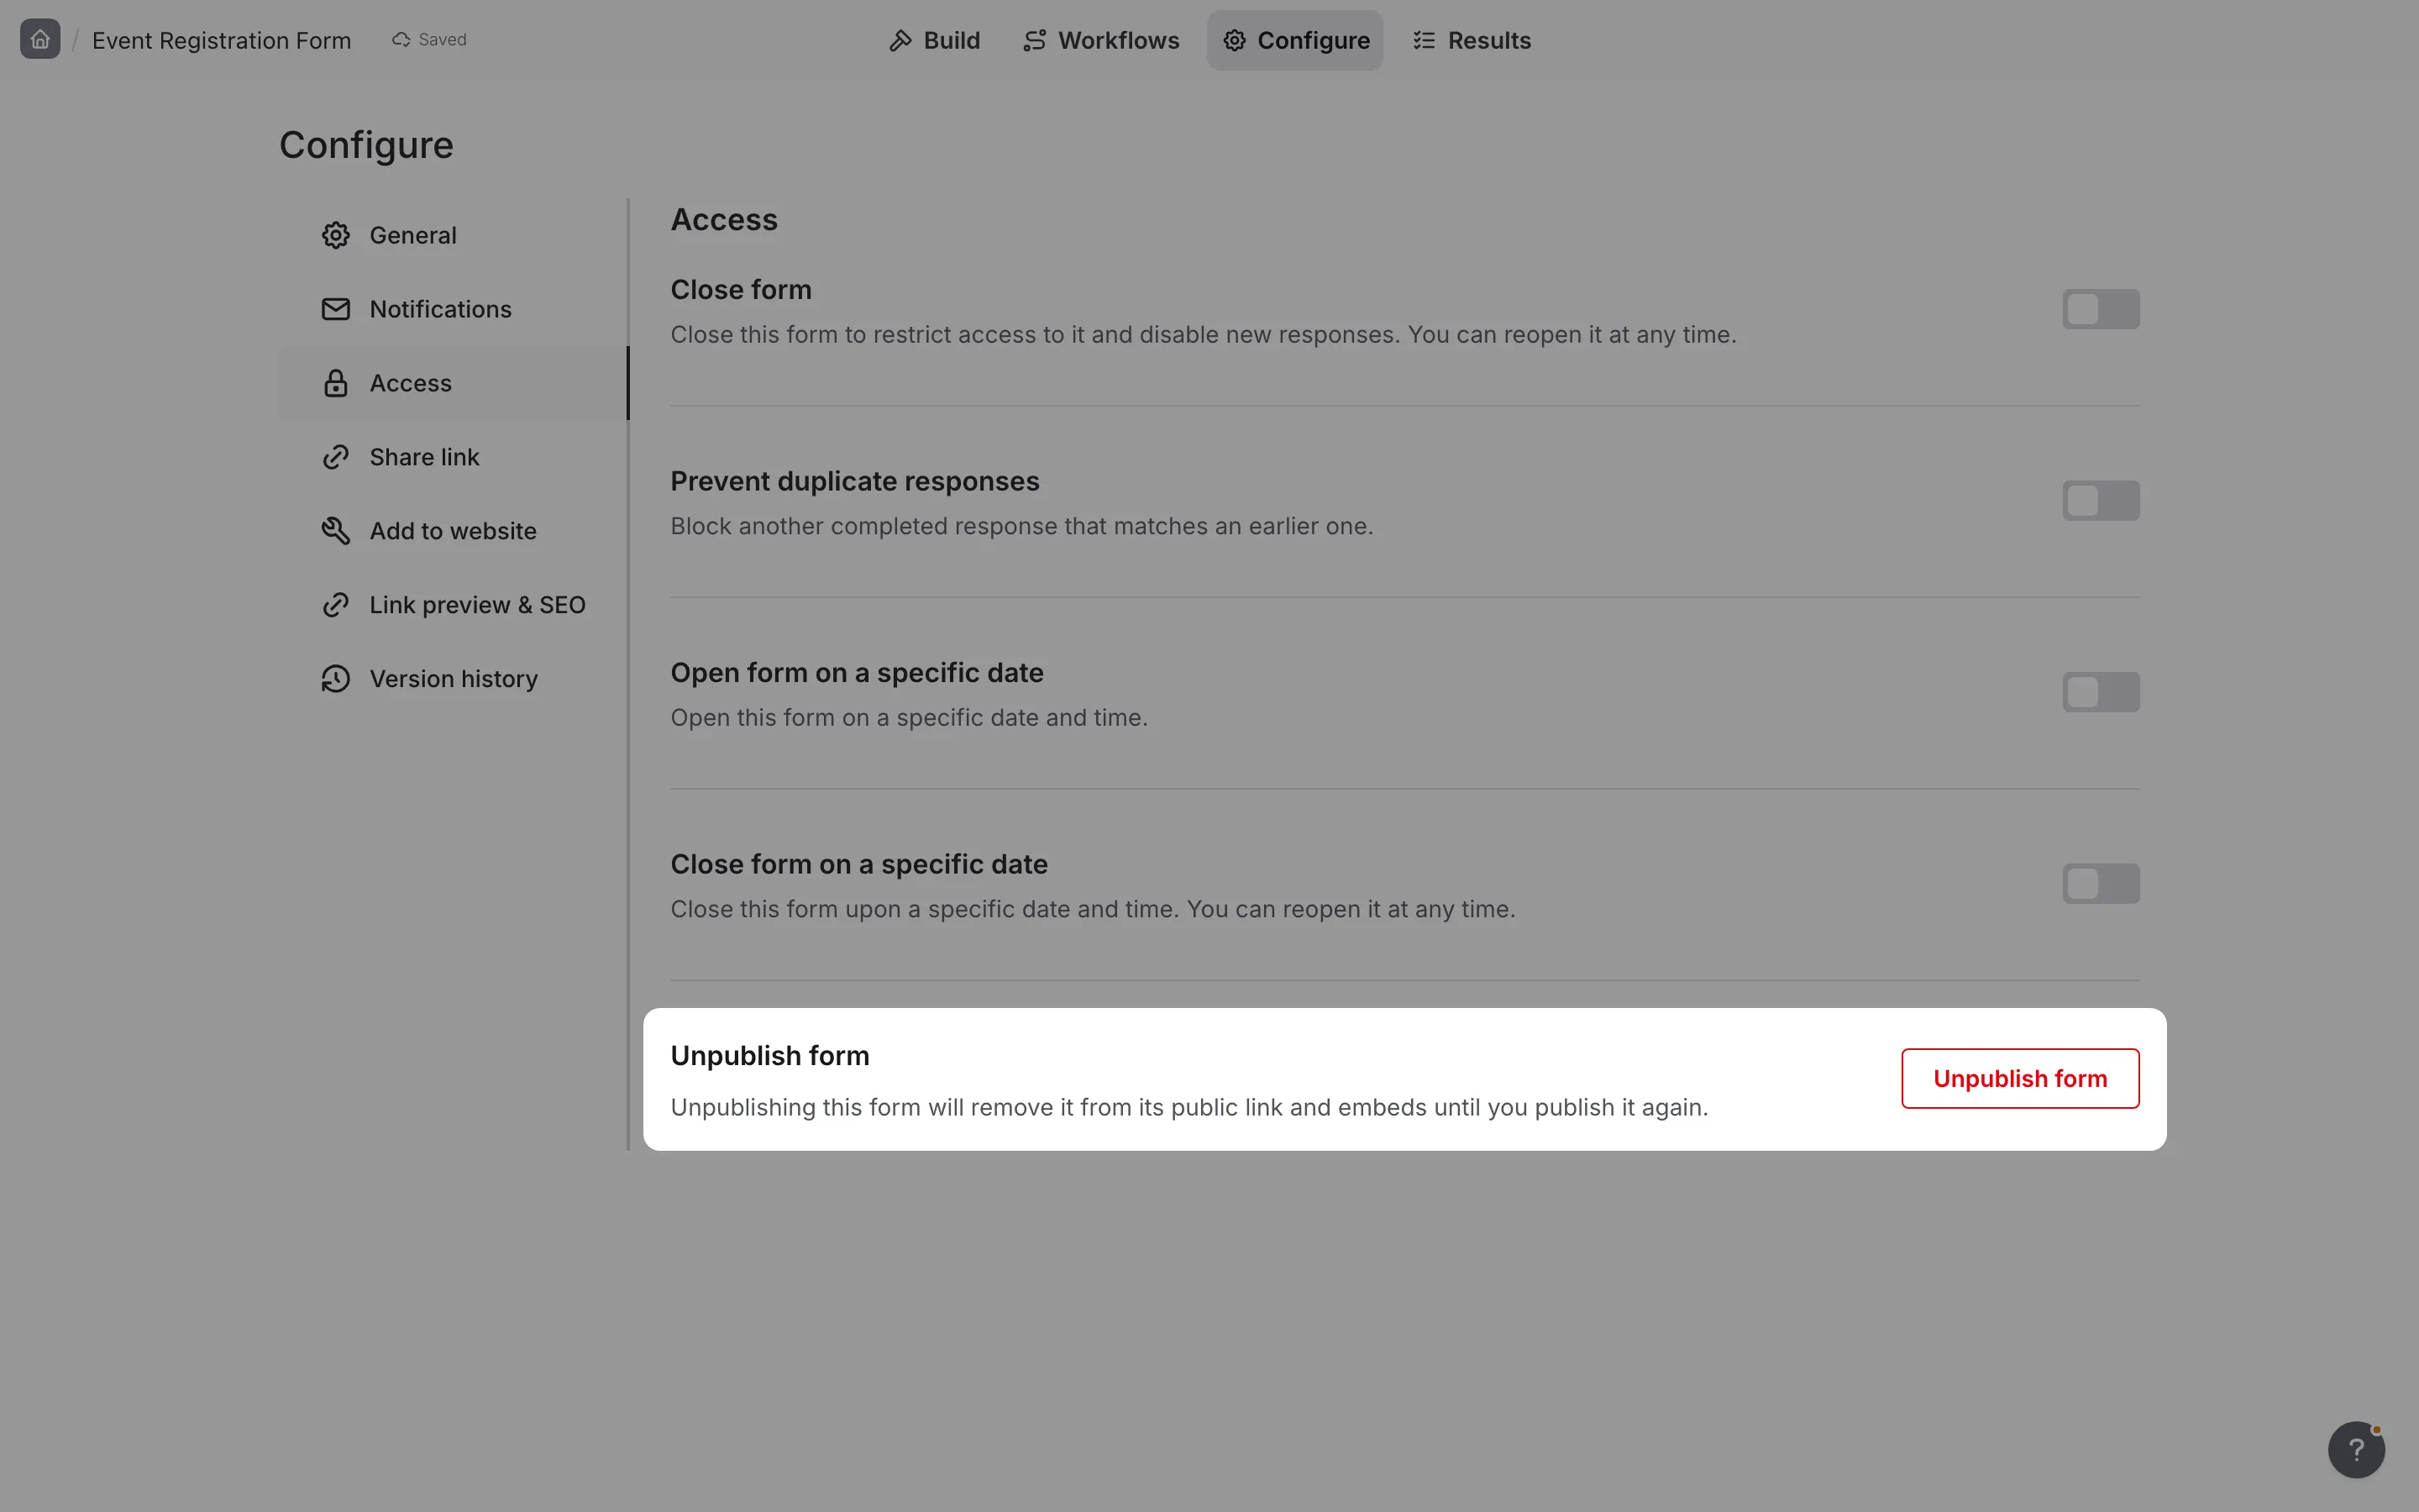Select Share link in sidebar
Viewport: 2419px width, 1512px height.
click(x=453, y=457)
